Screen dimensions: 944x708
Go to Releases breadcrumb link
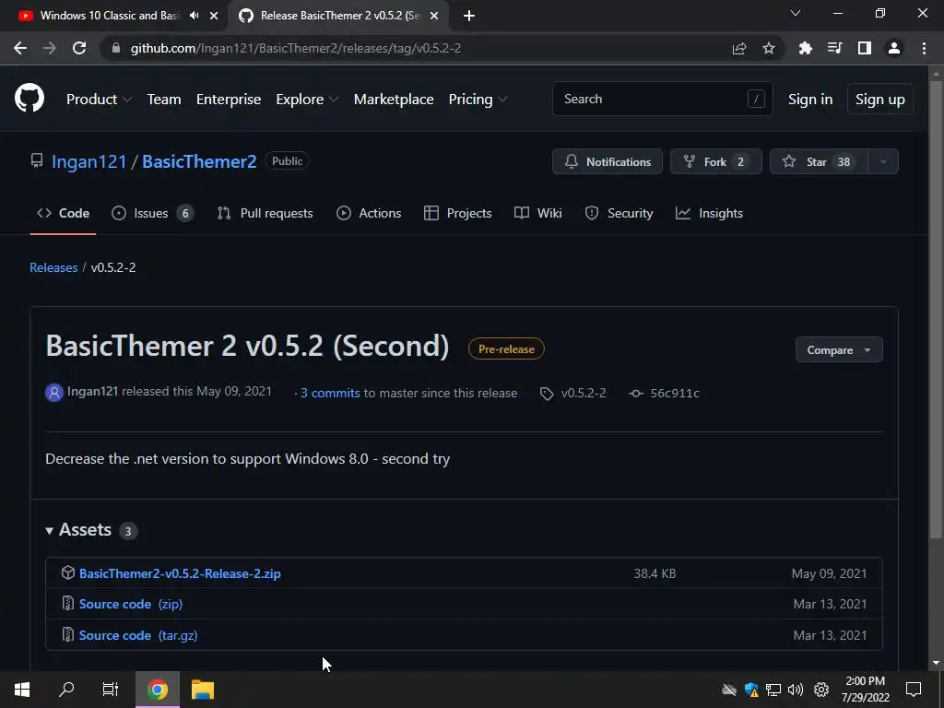tap(53, 267)
